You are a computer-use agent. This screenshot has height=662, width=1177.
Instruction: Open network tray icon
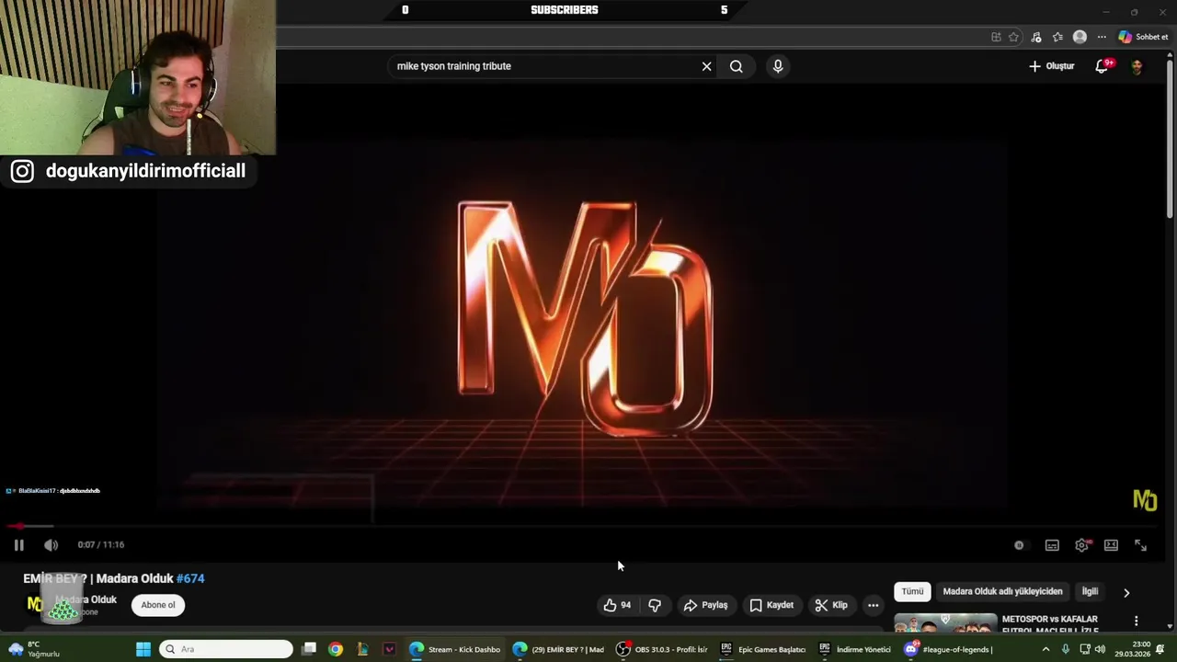click(1083, 649)
